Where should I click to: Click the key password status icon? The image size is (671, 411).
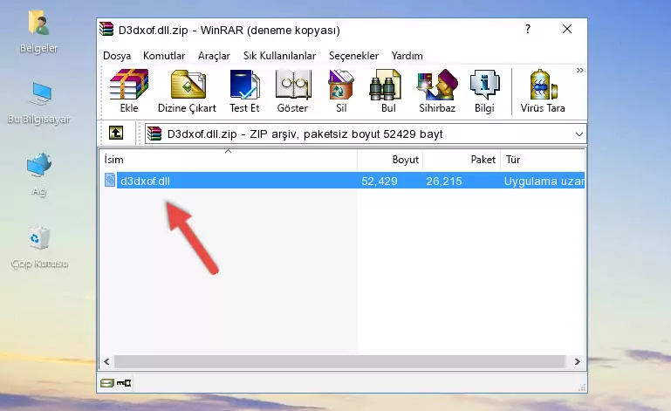(124, 383)
